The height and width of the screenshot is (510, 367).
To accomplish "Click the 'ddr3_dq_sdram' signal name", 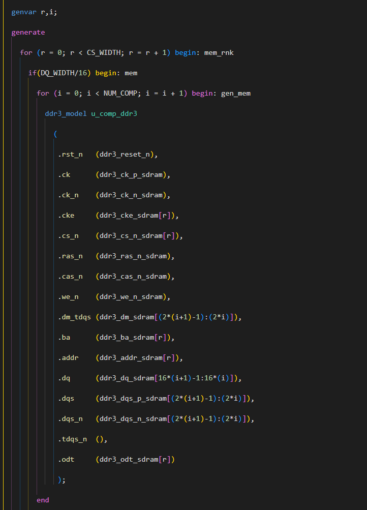I will pyautogui.click(x=127, y=378).
